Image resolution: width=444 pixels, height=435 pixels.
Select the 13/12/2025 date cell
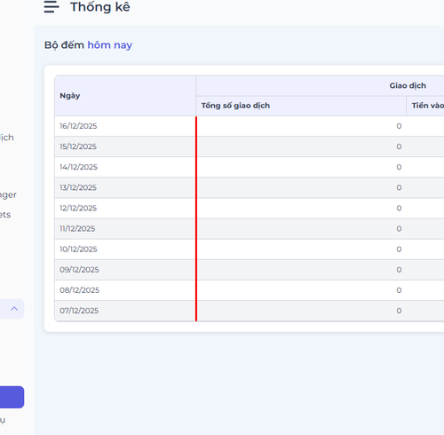[x=125, y=187]
